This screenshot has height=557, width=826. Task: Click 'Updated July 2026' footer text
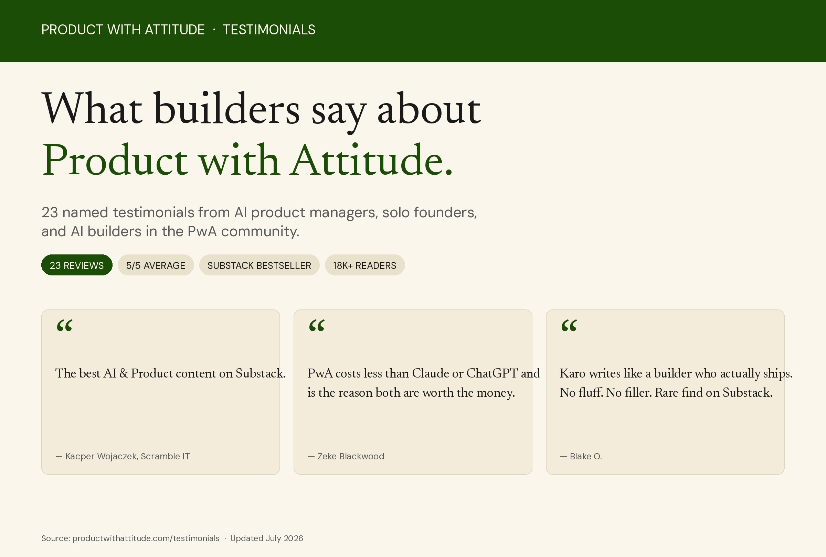267,538
